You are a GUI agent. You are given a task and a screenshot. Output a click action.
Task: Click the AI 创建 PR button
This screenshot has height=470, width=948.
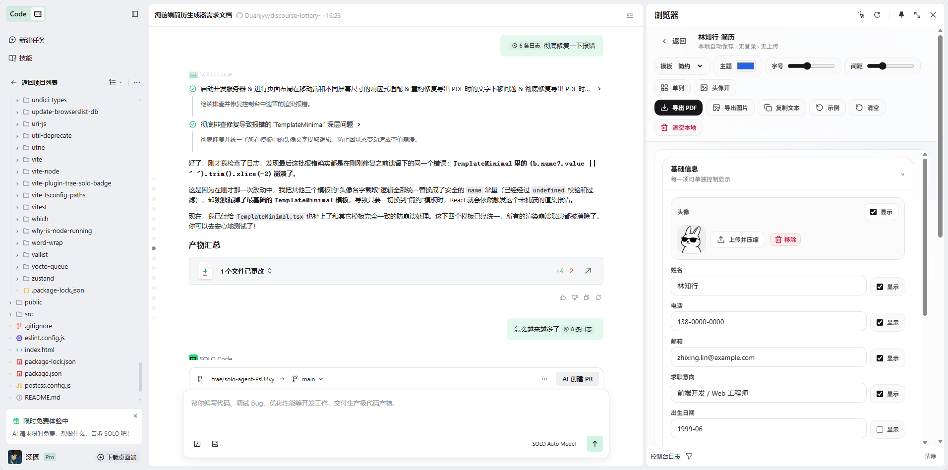click(577, 379)
